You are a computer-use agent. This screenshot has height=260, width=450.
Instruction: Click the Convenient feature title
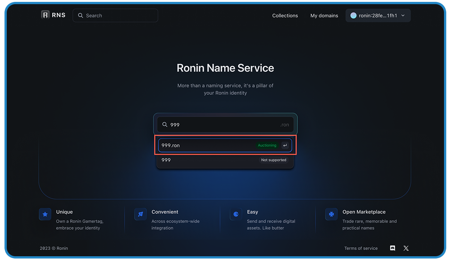(165, 212)
